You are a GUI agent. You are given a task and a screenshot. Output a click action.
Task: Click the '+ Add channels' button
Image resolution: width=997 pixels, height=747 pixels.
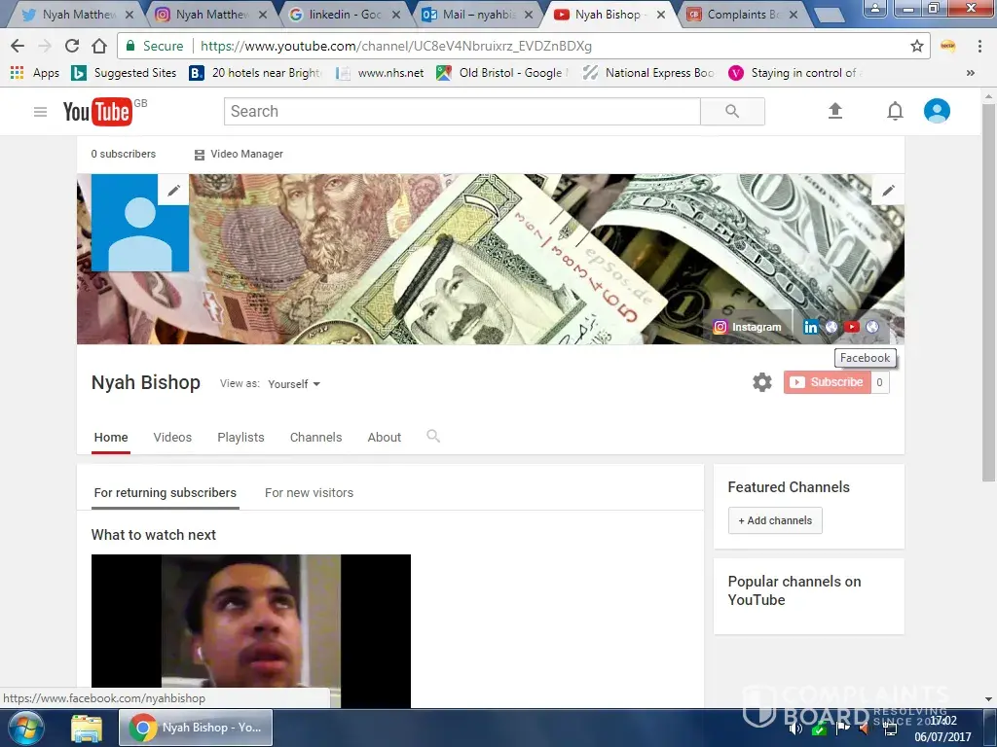pyautogui.click(x=775, y=520)
